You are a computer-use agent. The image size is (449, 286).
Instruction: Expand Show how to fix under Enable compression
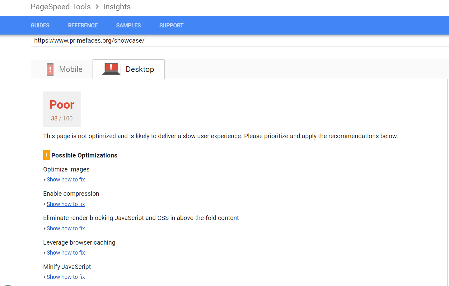coord(65,204)
